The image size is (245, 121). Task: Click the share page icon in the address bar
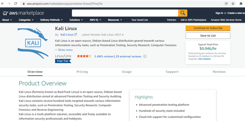point(226,4)
